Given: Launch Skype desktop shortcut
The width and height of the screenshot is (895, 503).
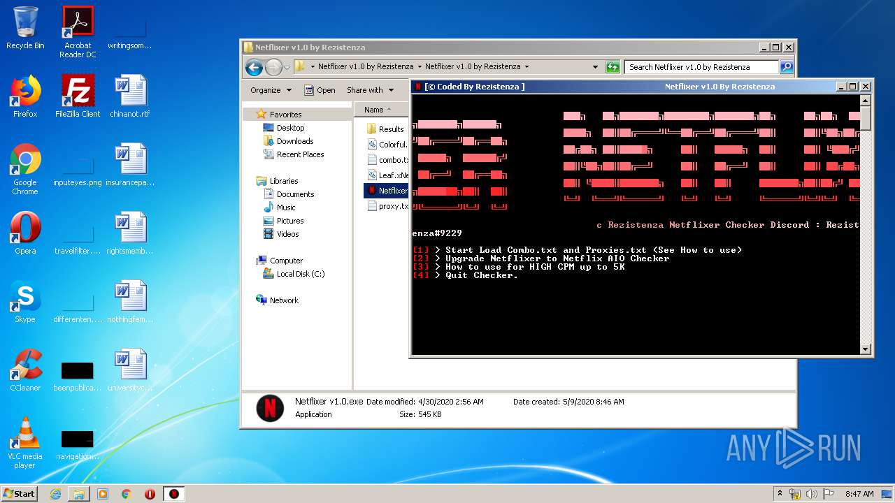Looking at the screenshot, I should tap(25, 302).
